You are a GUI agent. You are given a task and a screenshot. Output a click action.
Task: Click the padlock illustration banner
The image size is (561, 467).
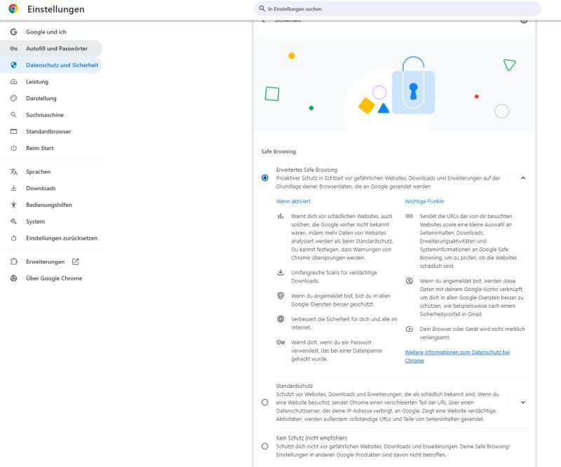394,85
